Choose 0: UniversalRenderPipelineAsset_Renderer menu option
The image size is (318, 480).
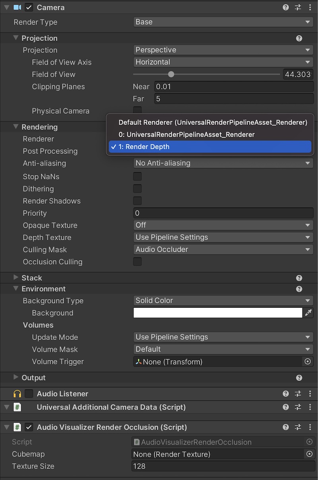[186, 134]
